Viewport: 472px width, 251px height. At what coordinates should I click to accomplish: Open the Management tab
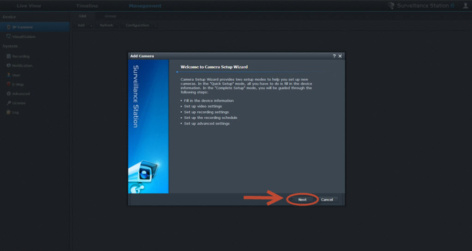pos(145,6)
